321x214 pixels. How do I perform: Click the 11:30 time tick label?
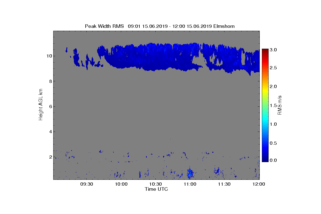pyautogui.click(x=225, y=184)
